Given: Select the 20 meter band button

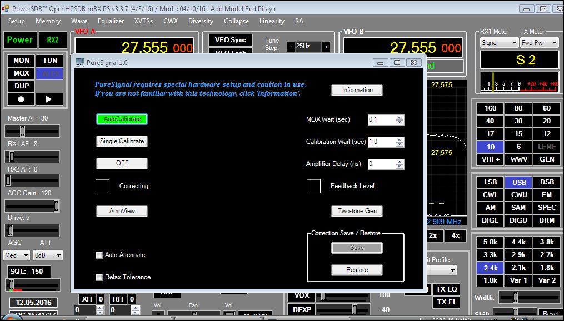Looking at the screenshot, I should pyautogui.click(x=547, y=121).
